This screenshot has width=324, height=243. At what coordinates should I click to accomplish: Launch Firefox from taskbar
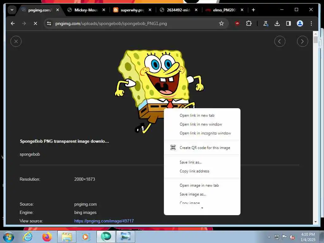(x=47, y=237)
